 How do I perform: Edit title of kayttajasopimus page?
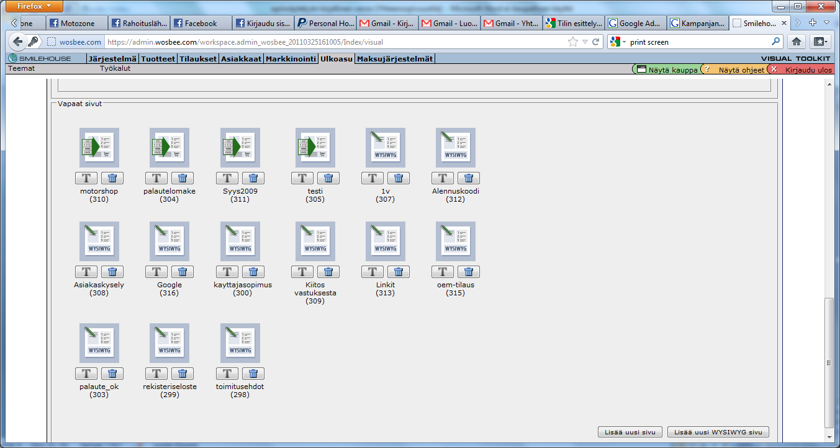[228, 272]
